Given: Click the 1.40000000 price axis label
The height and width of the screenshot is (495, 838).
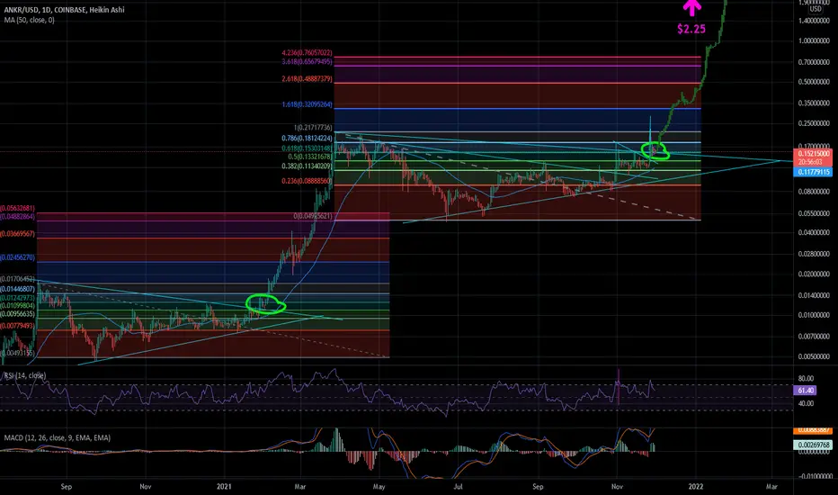Looking at the screenshot, I should click(814, 21).
